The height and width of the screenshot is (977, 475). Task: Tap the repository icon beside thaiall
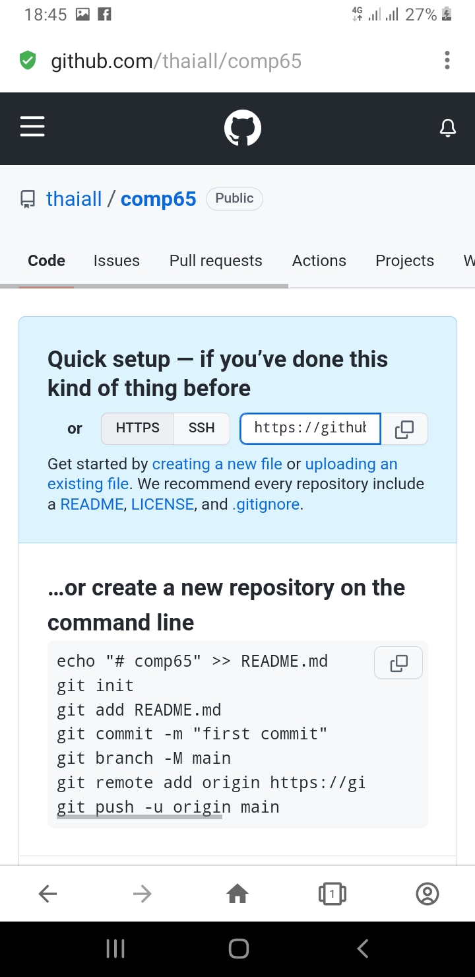(x=28, y=199)
